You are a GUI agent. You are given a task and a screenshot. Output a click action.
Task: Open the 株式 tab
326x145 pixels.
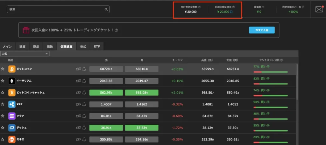(83, 47)
